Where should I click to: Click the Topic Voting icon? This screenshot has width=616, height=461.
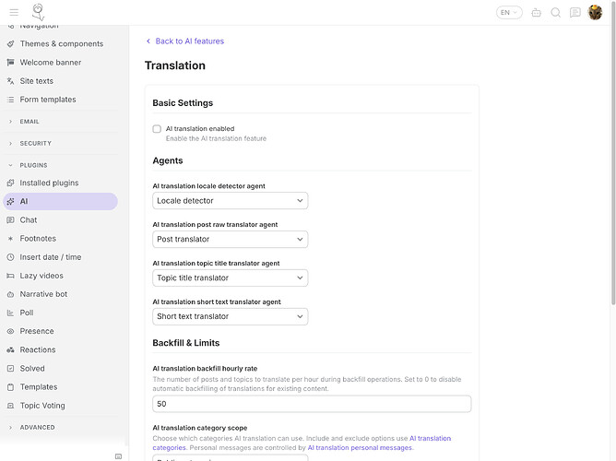tap(11, 406)
